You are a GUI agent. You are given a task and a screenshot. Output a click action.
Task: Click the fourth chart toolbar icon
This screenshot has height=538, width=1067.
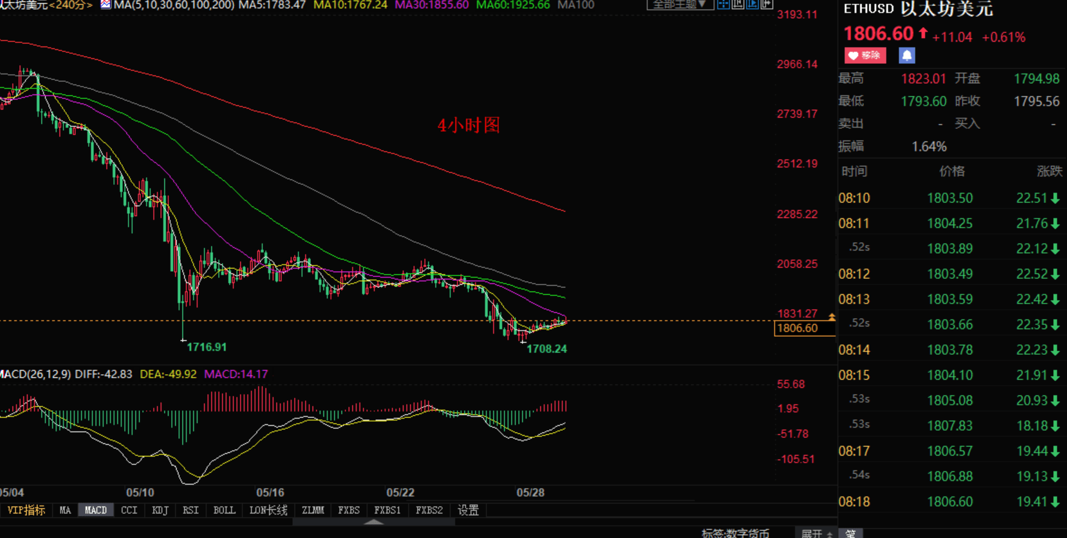766,5
